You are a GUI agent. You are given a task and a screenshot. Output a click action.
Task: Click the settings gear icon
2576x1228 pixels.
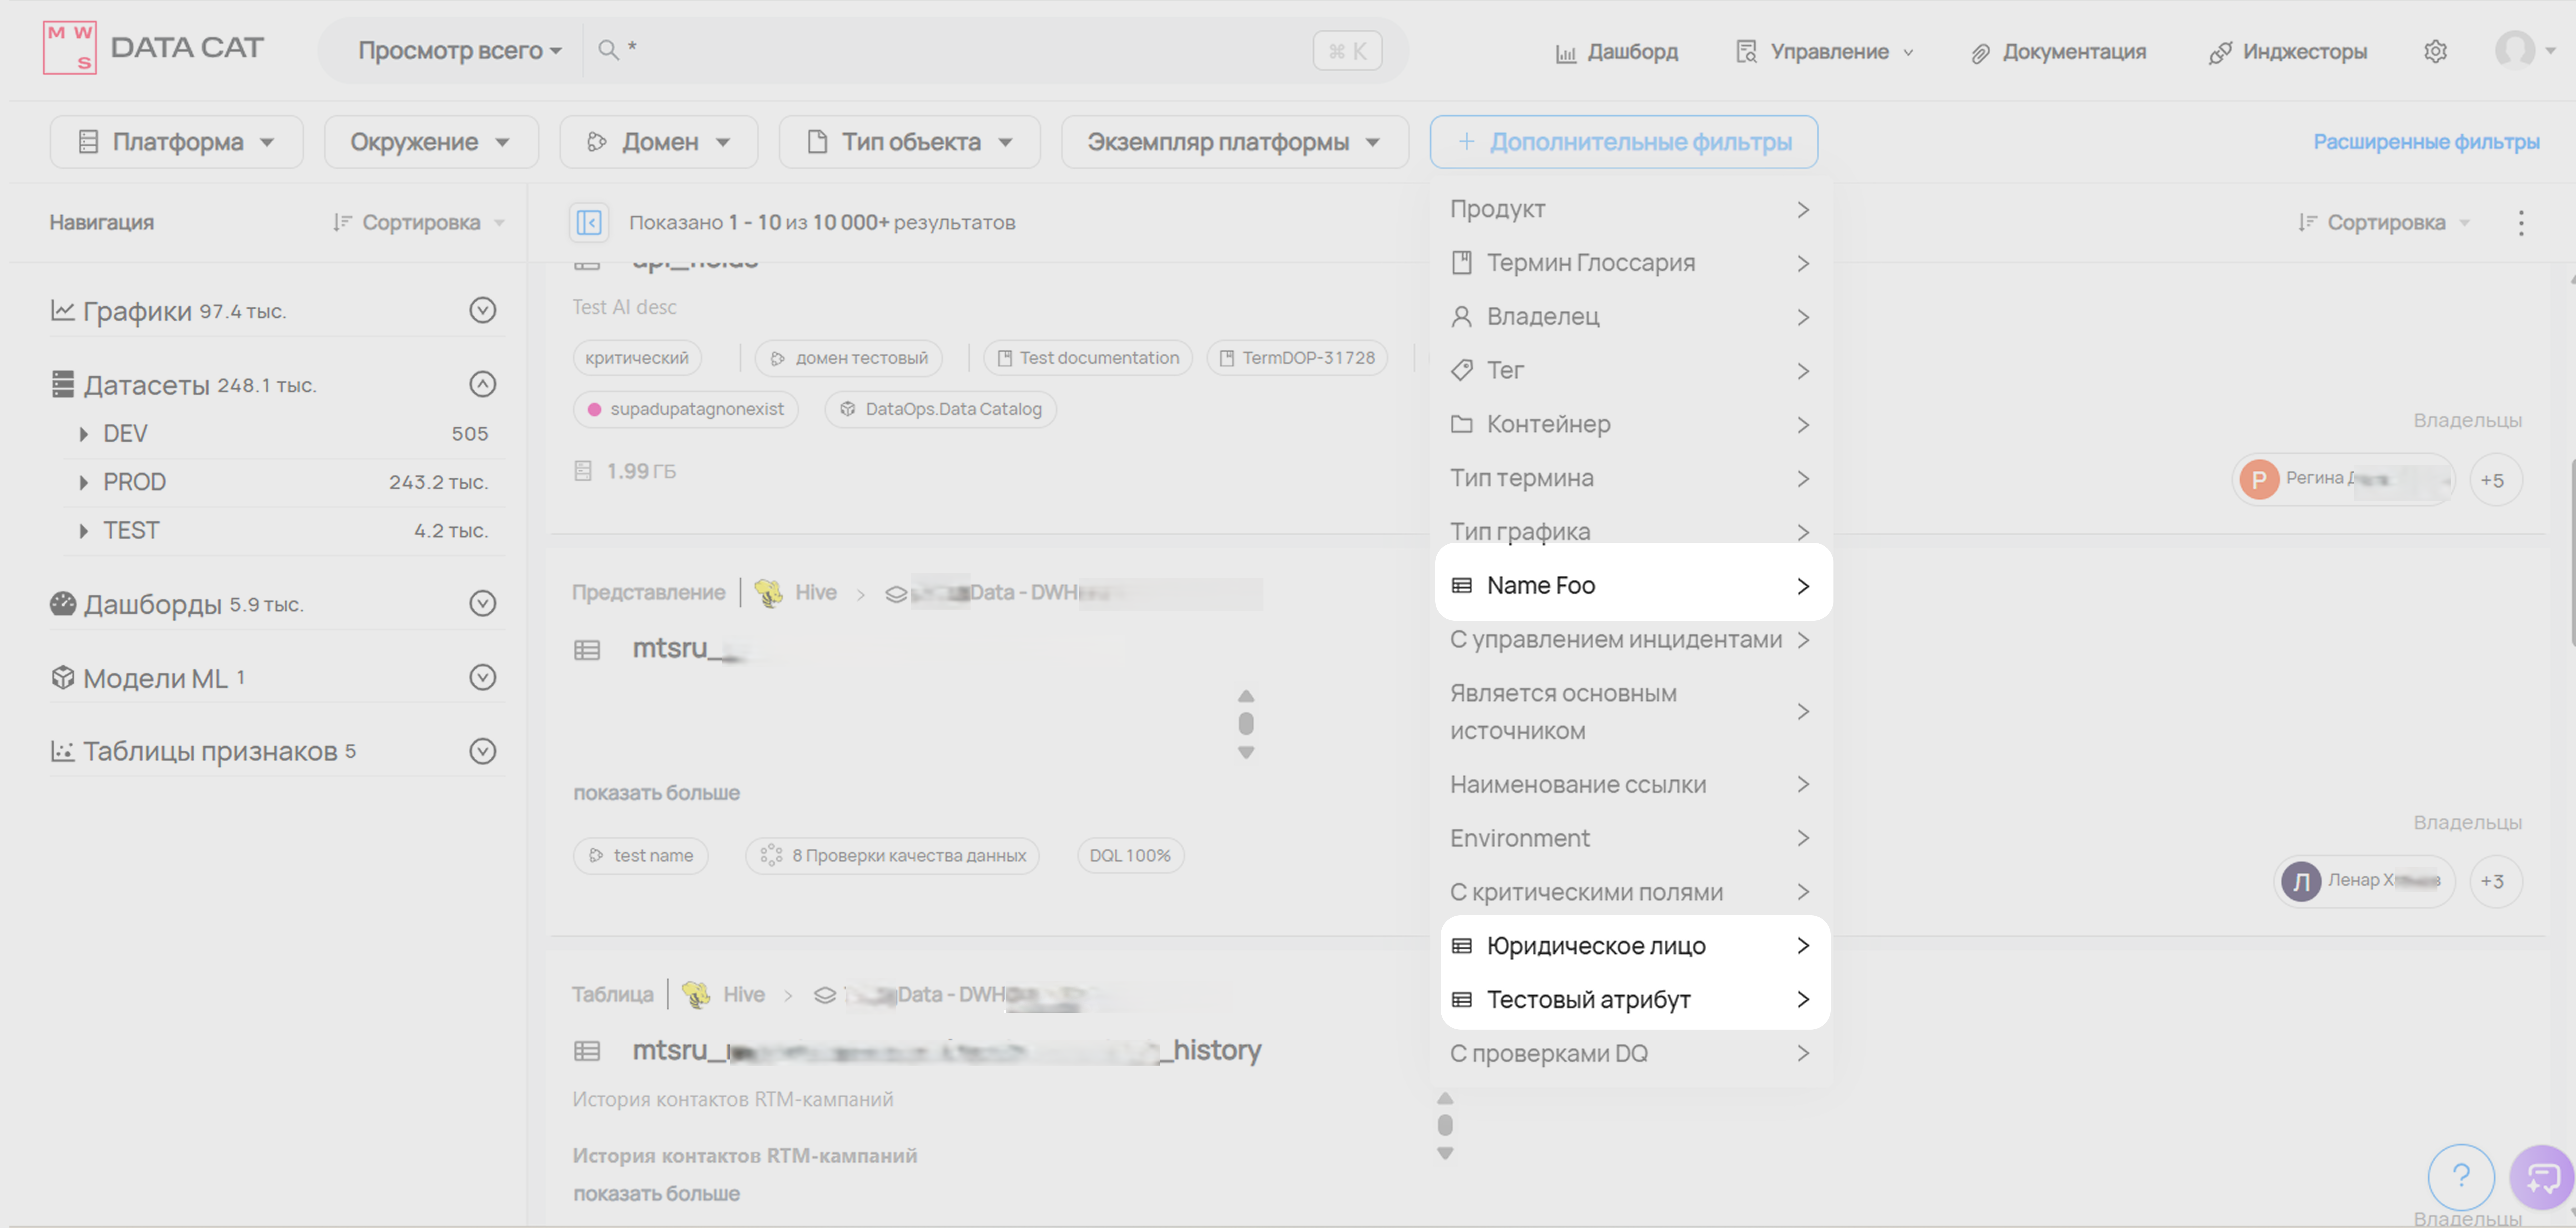2435,51
